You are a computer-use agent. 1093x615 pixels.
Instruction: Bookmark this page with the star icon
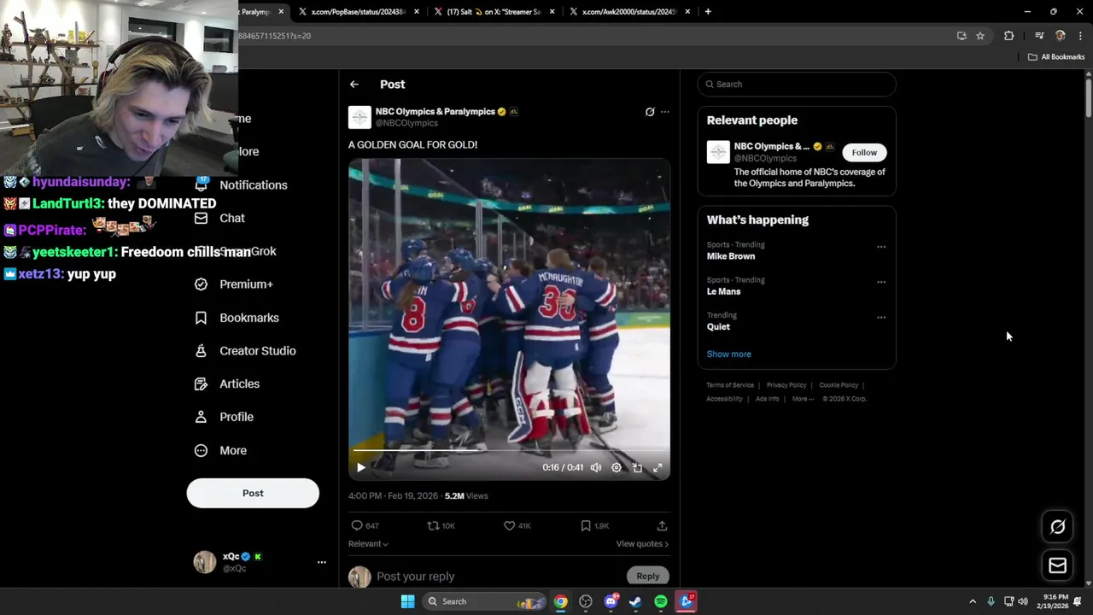pyautogui.click(x=980, y=36)
